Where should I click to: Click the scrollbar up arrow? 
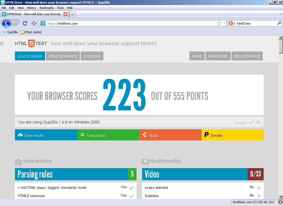coord(281,38)
